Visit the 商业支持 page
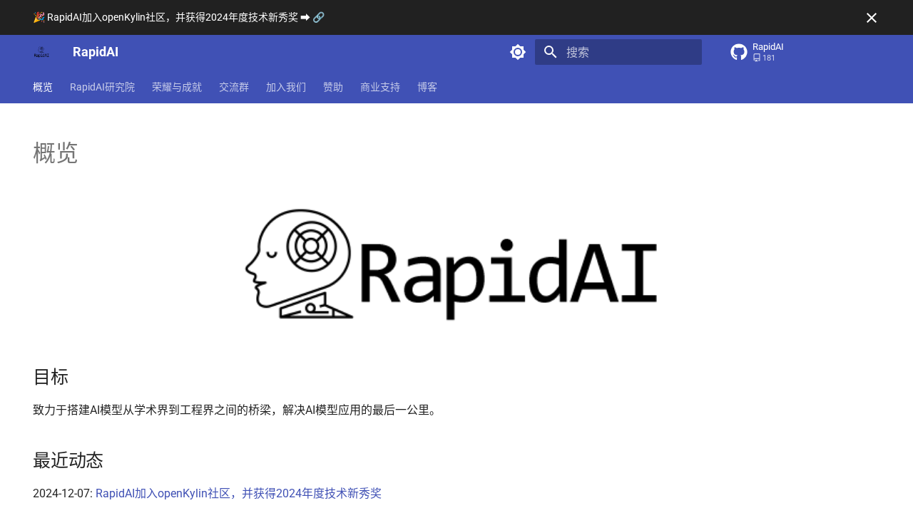Screen dimensions: 913x513 [380, 86]
